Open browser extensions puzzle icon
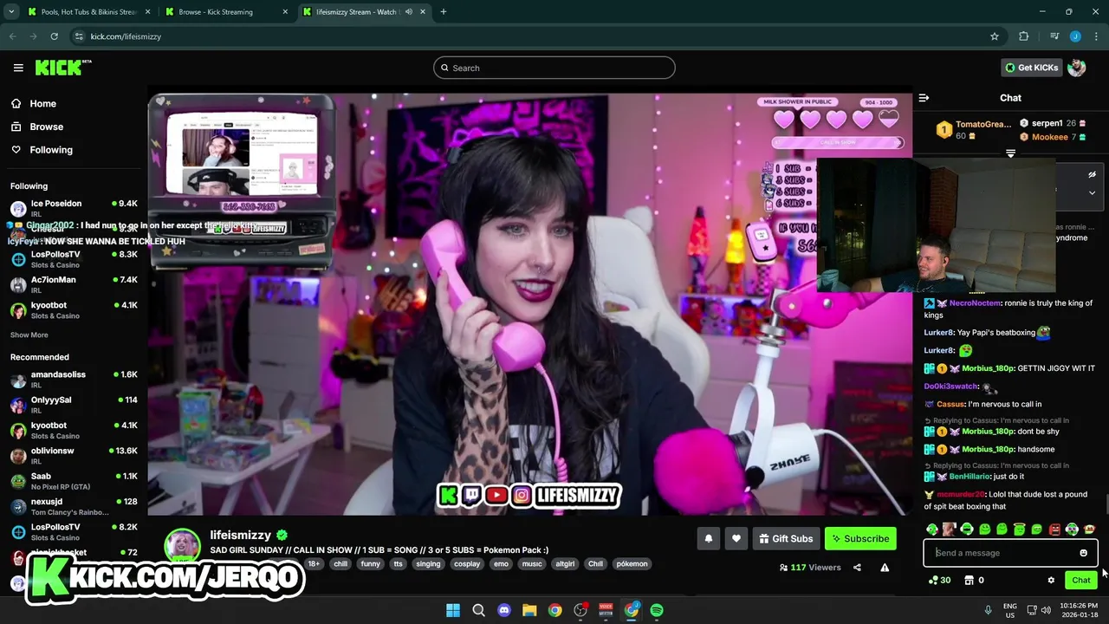Screen dimensions: 1109x624 (x=1024, y=36)
